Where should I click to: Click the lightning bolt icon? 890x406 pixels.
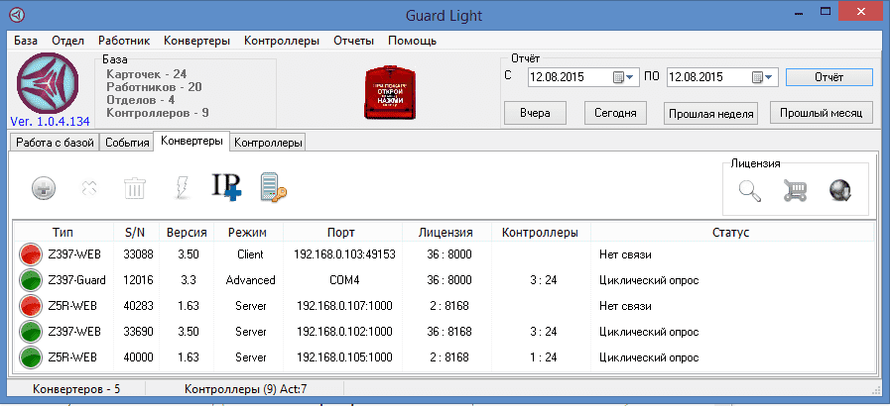click(x=181, y=187)
